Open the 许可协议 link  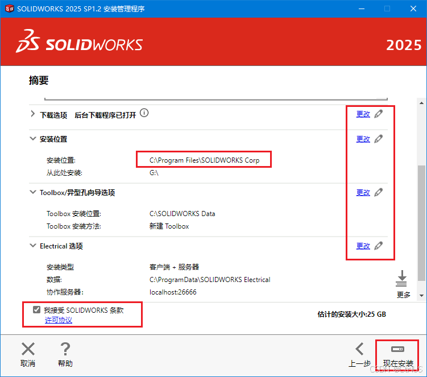[58, 320]
